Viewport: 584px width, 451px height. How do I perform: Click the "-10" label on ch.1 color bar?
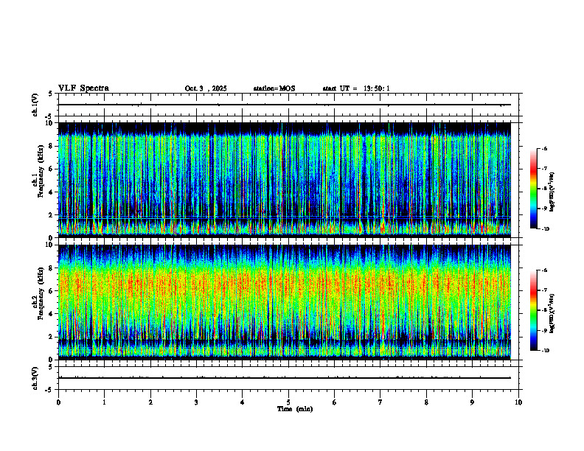(545, 229)
